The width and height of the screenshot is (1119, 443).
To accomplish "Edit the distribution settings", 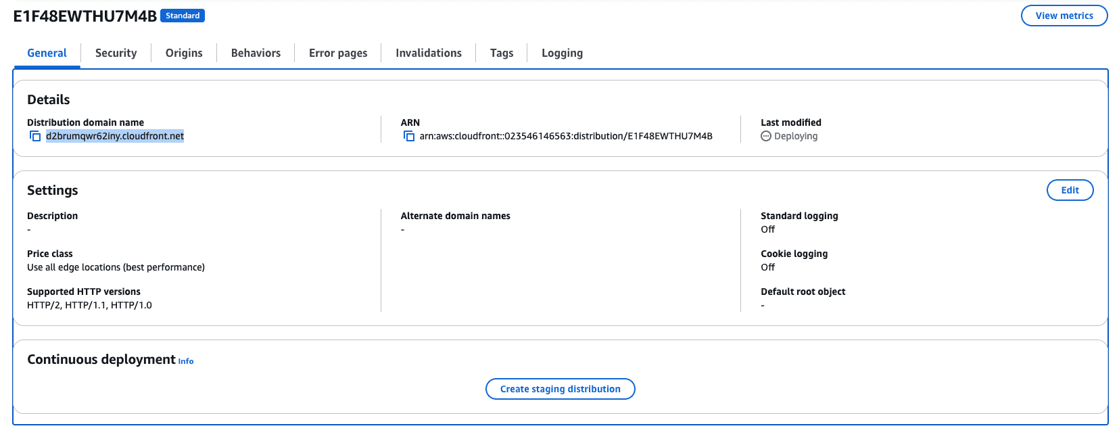I will 1070,190.
